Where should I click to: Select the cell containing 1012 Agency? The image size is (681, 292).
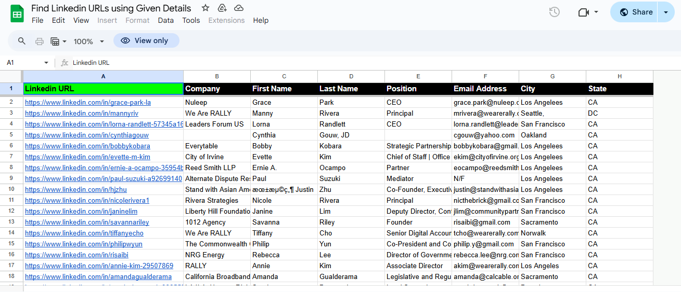[x=217, y=223]
